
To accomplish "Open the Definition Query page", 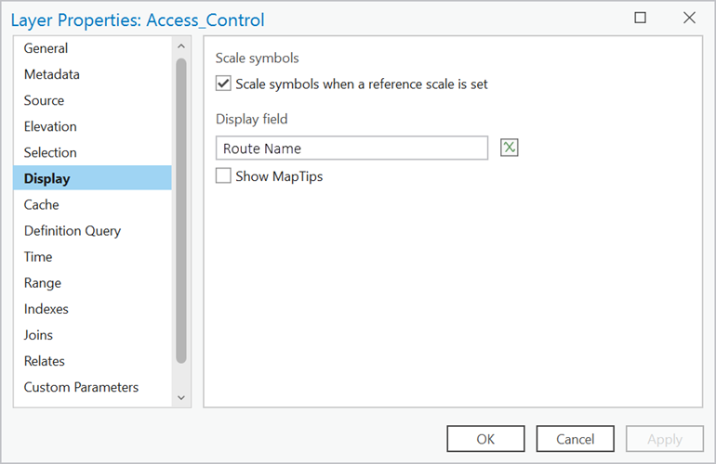I will tap(73, 231).
